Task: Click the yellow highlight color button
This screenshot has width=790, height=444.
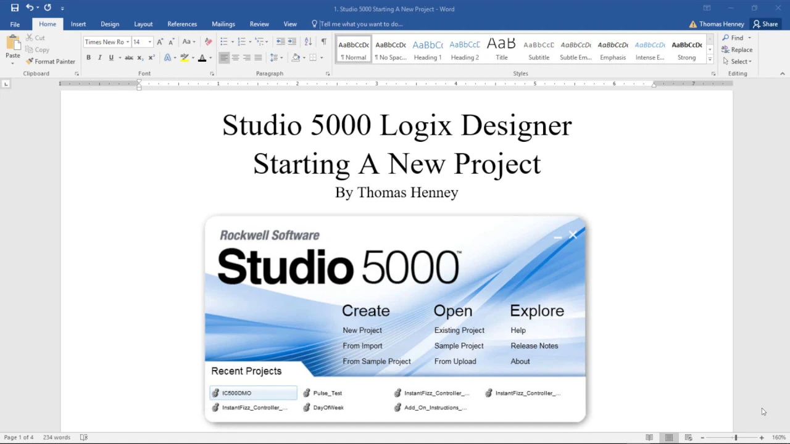Action: [184, 58]
